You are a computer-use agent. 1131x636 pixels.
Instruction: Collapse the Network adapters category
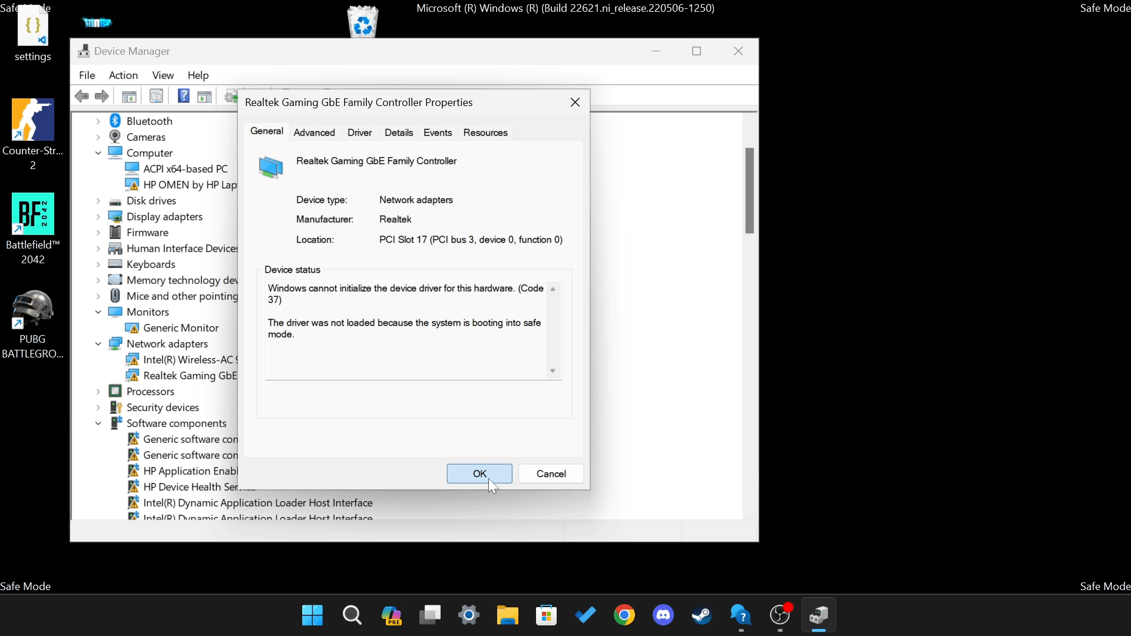click(x=98, y=344)
